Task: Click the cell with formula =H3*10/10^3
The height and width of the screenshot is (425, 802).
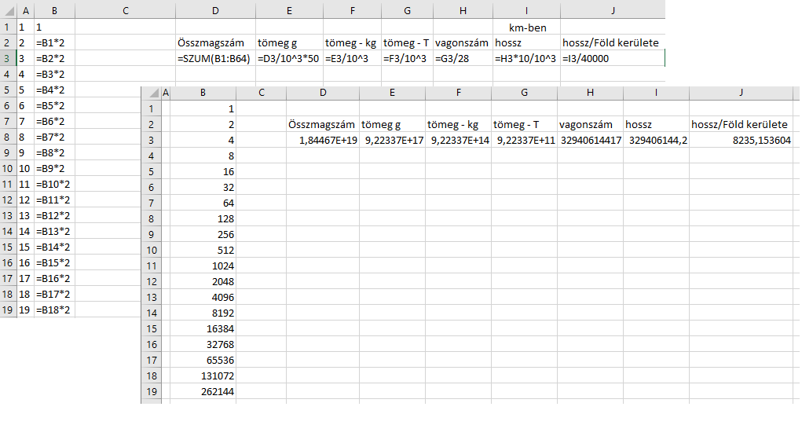Action: [526, 58]
